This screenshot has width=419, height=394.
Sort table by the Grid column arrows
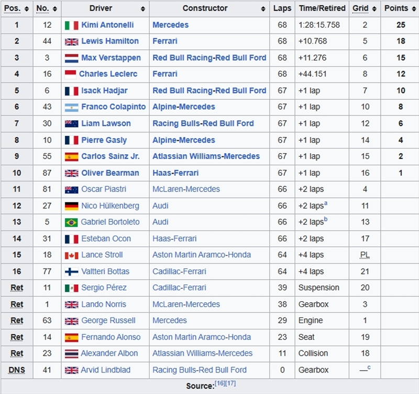click(374, 9)
